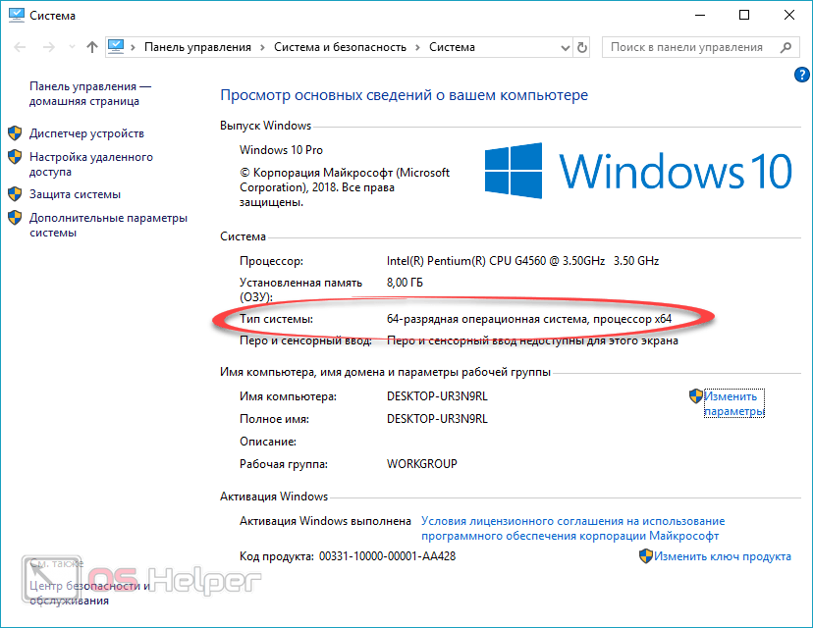
Task: Click 'Windows 10 Pro' edition text
Action: click(x=281, y=150)
